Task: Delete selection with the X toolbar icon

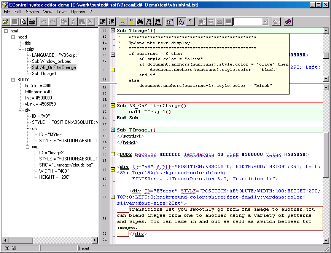Action: [91, 22]
